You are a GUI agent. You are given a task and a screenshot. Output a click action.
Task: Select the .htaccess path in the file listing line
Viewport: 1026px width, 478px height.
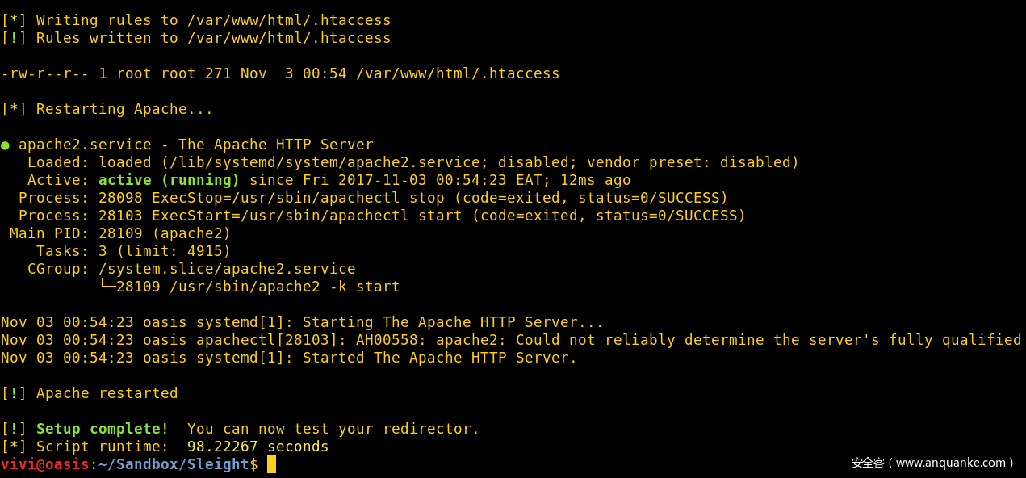[x=458, y=73]
